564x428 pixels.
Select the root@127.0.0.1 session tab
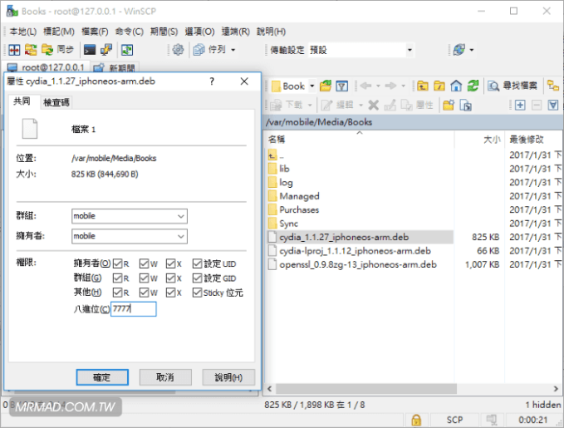pos(47,67)
